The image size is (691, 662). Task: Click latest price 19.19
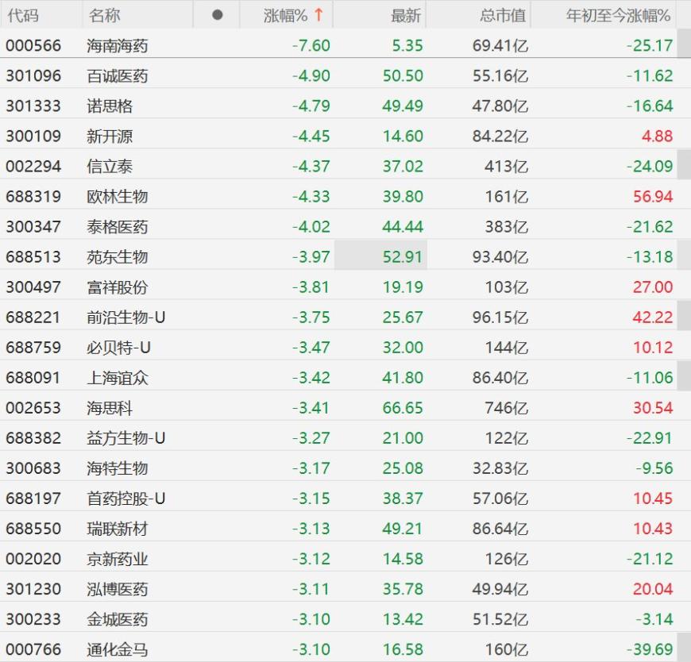tap(403, 287)
